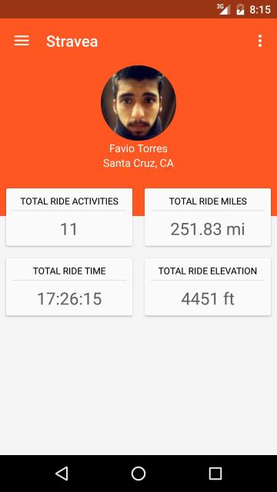Tap the battery status icon
The width and height of the screenshot is (277, 492).
(240, 9)
